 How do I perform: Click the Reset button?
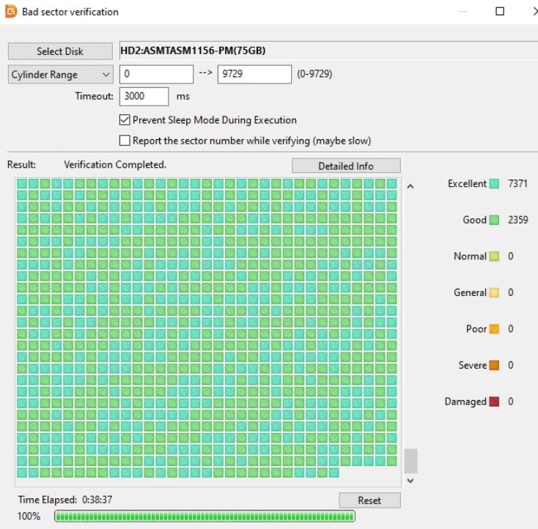(369, 500)
